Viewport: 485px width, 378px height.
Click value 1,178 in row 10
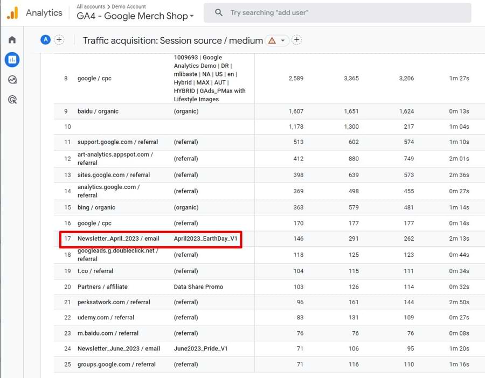click(x=296, y=127)
